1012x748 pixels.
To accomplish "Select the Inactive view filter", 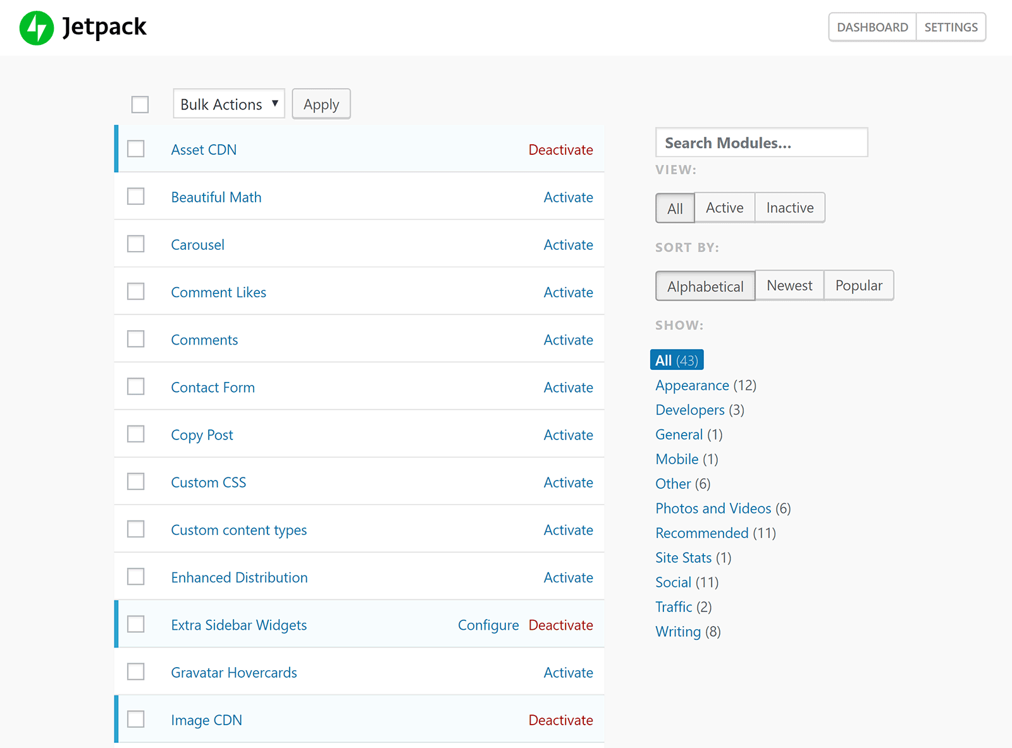I will pyautogui.click(x=790, y=207).
